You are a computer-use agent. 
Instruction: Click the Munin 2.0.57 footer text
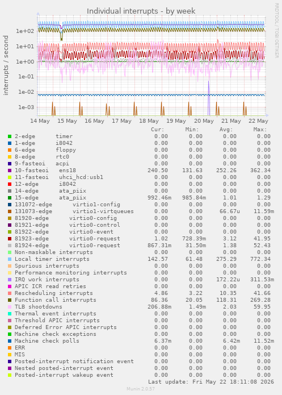pyautogui.click(x=141, y=389)
